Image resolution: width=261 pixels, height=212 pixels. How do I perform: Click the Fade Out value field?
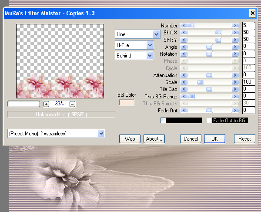(x=248, y=110)
